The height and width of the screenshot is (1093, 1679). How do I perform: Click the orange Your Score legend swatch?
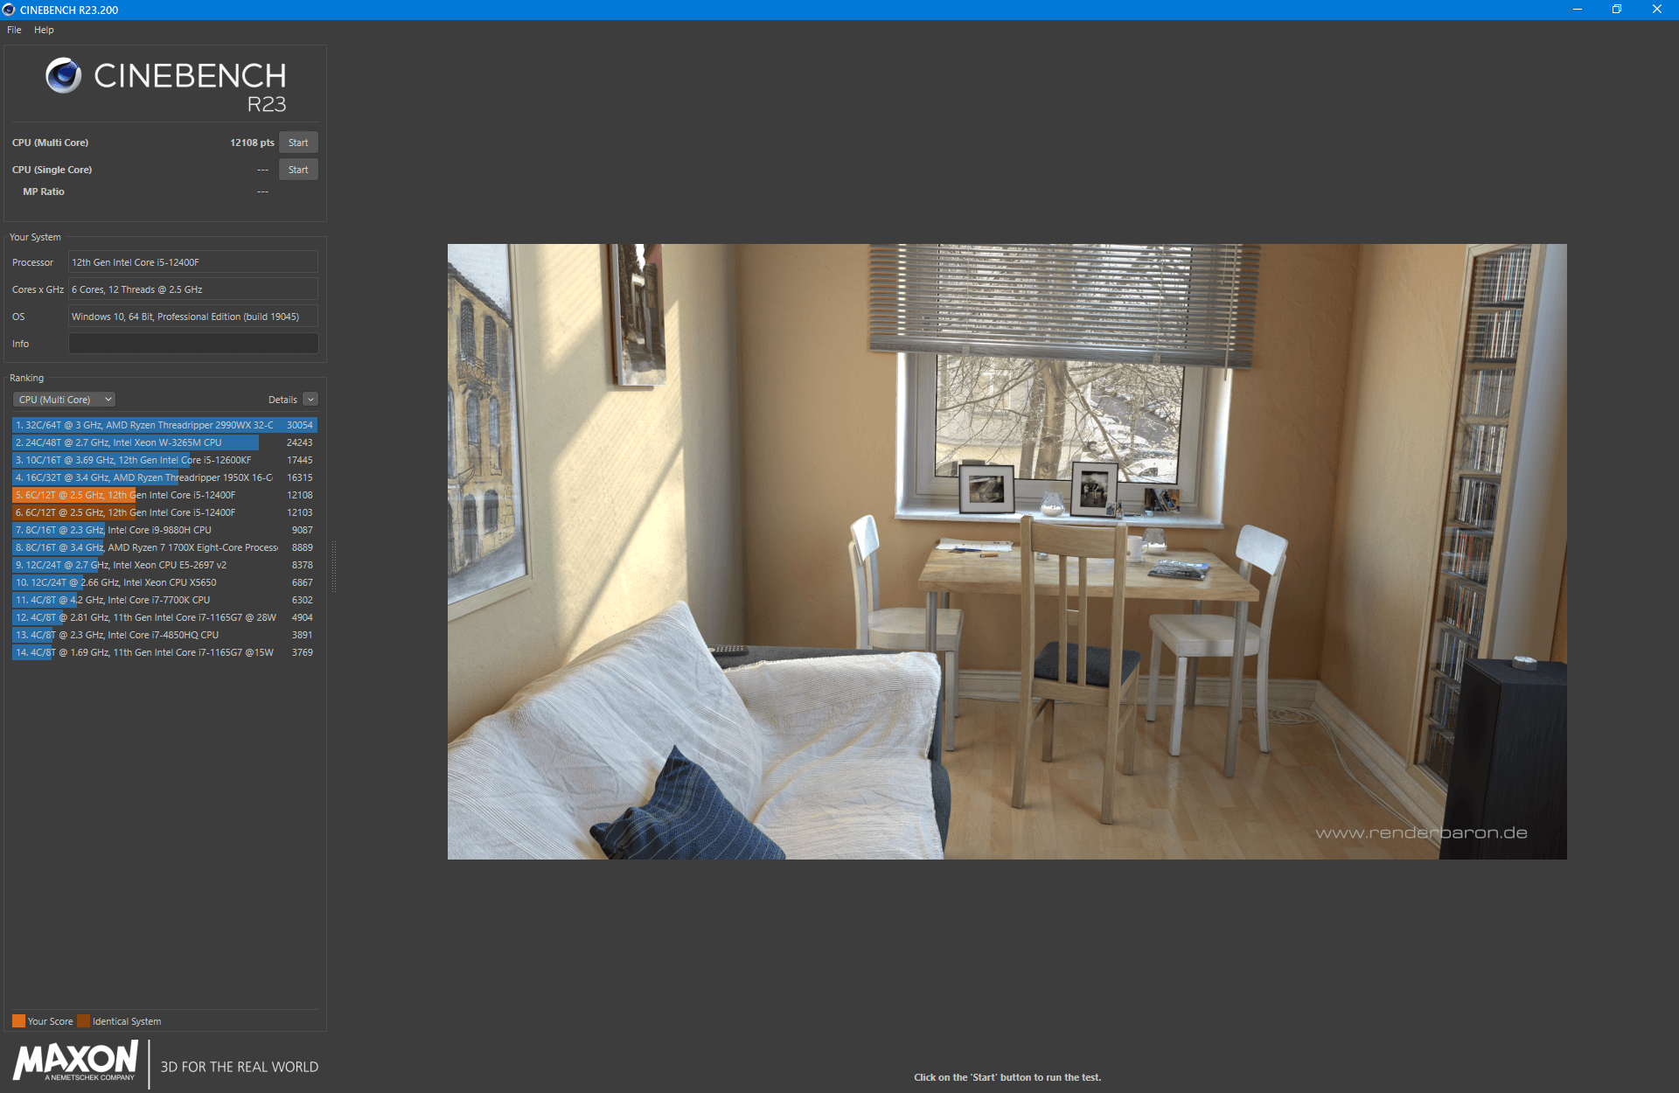[18, 1020]
